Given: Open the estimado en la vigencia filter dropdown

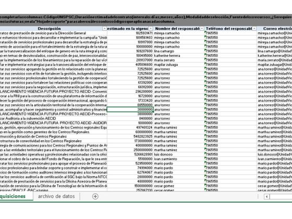Looking at the screenshot, I should (x=151, y=29).
